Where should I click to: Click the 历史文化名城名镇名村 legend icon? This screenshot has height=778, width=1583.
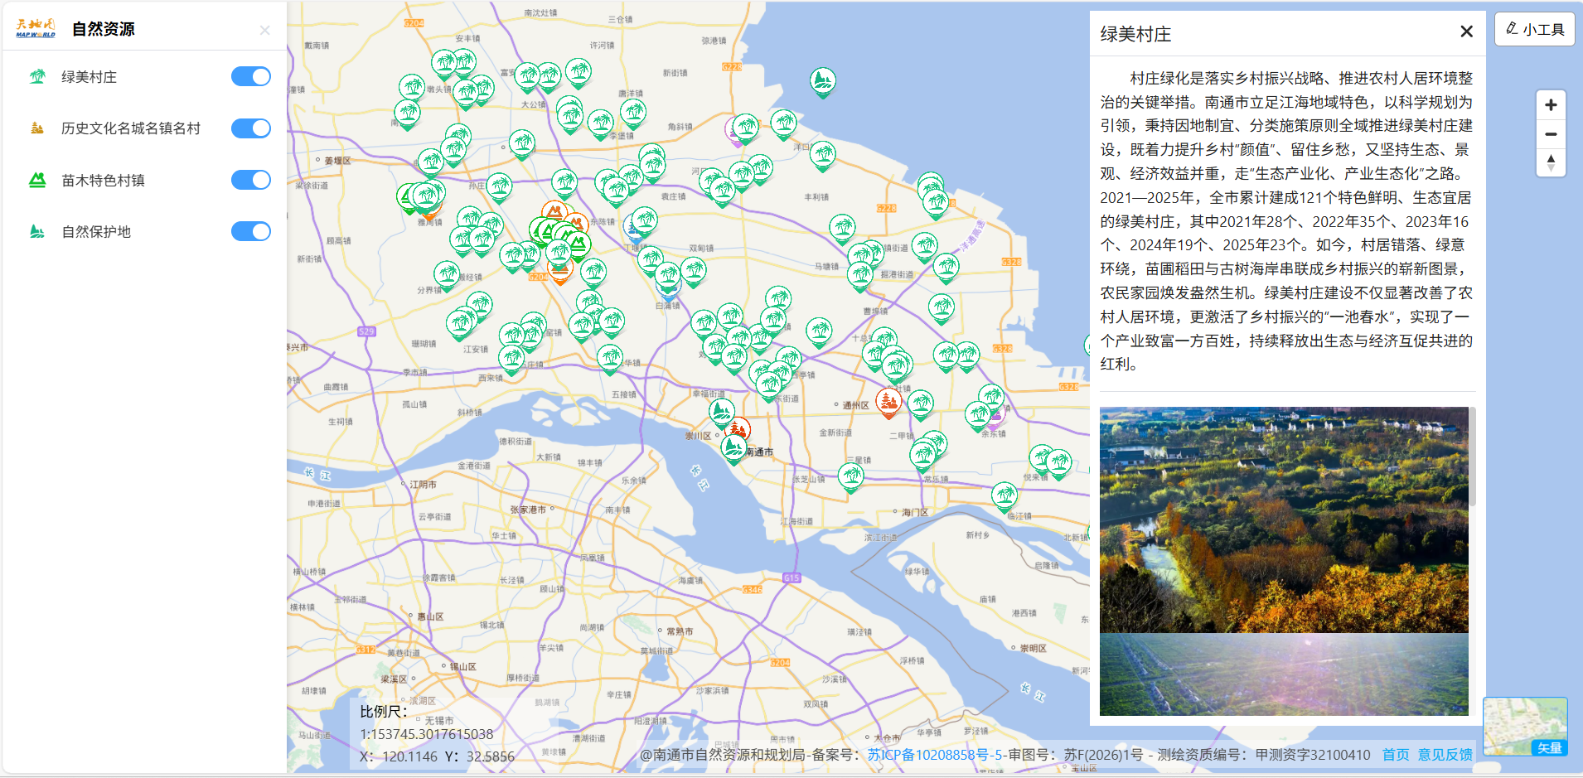coord(37,128)
